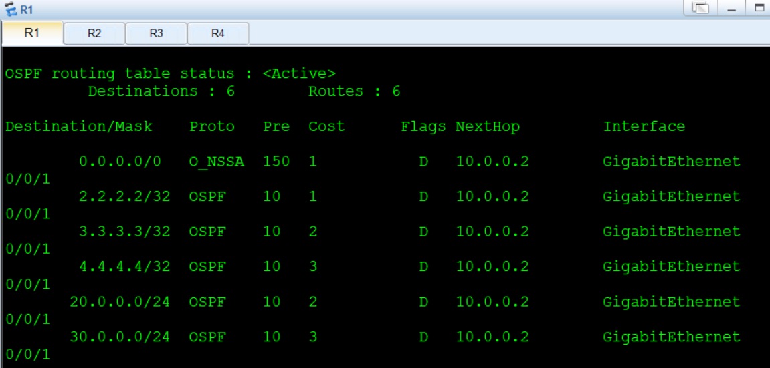Click the restore/detach window icon
The height and width of the screenshot is (368, 770).
point(701,8)
